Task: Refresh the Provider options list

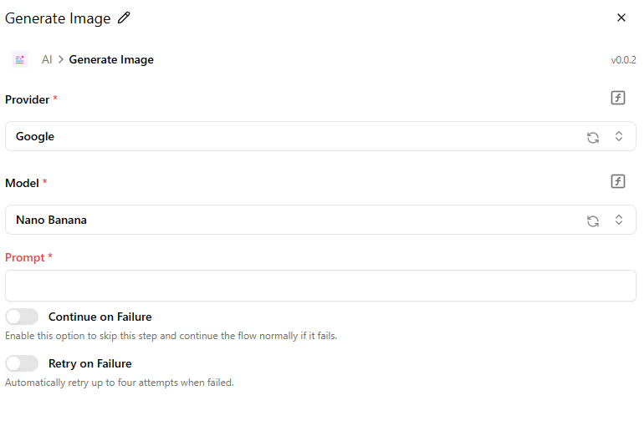Action: [x=593, y=137]
